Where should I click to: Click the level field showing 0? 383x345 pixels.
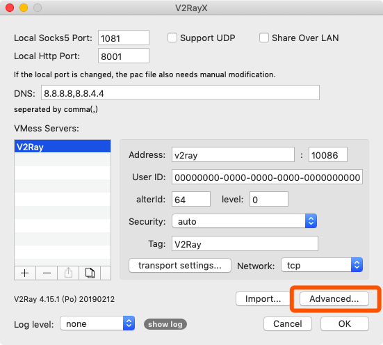pos(269,199)
